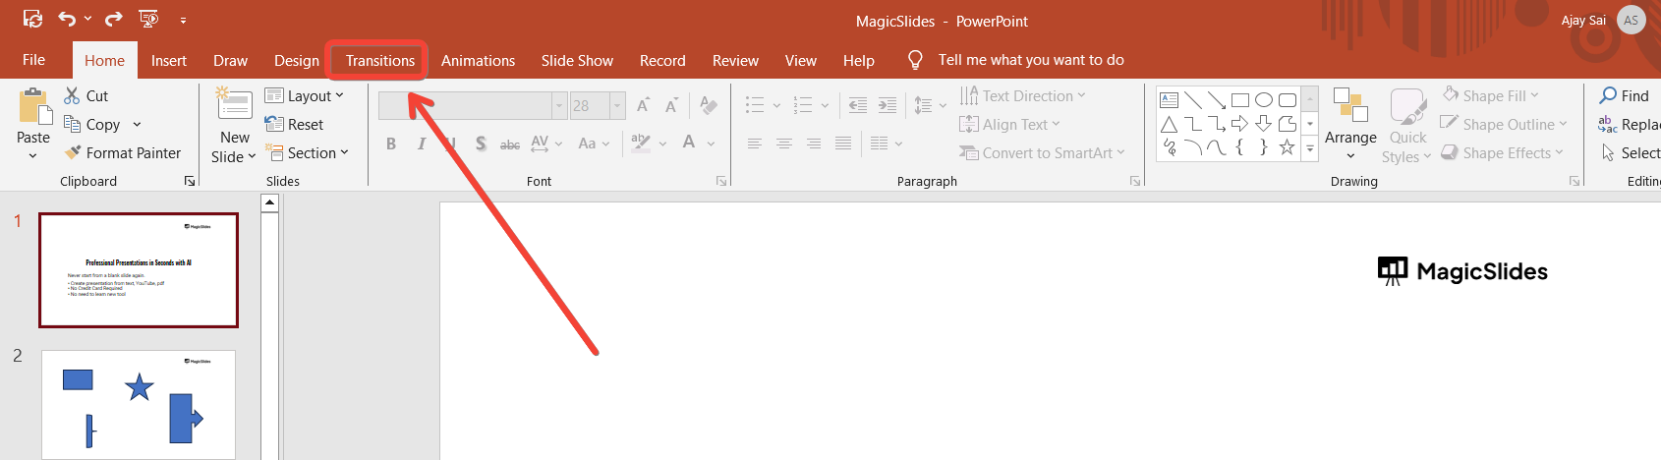Open the View tab

pos(801,60)
